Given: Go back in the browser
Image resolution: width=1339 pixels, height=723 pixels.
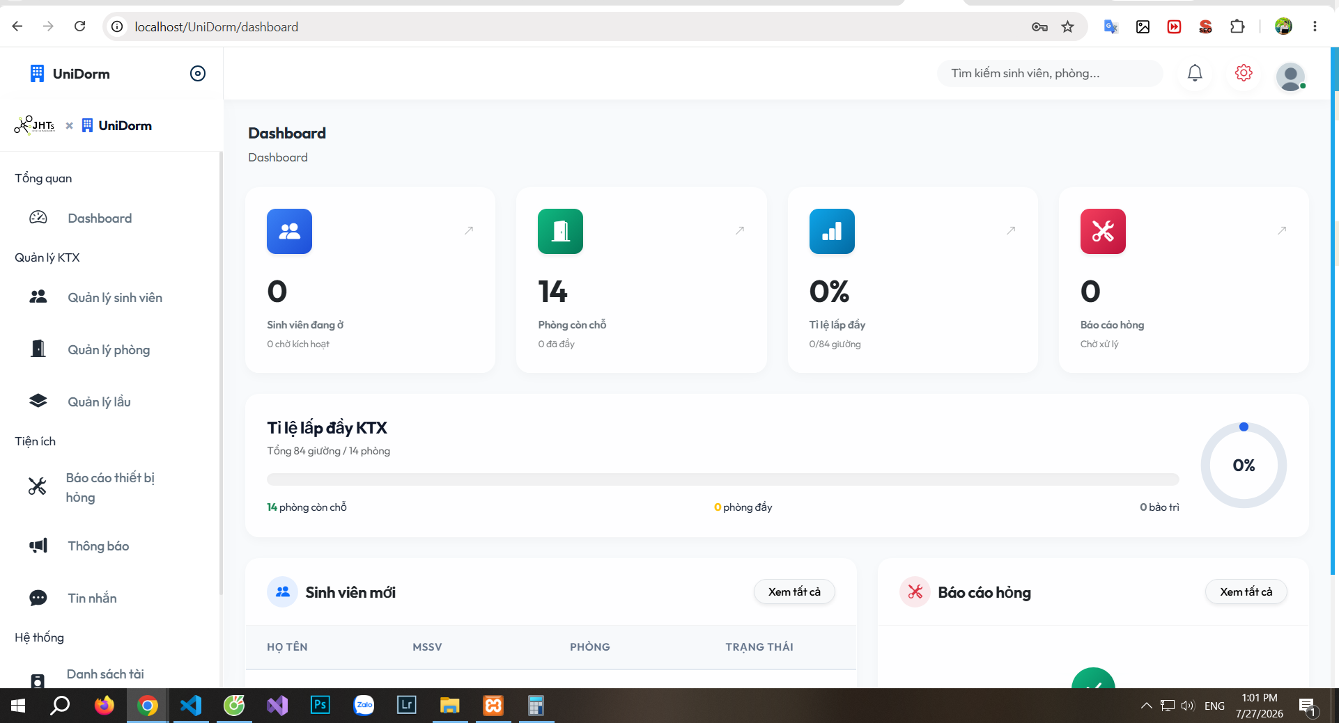Looking at the screenshot, I should 17,26.
